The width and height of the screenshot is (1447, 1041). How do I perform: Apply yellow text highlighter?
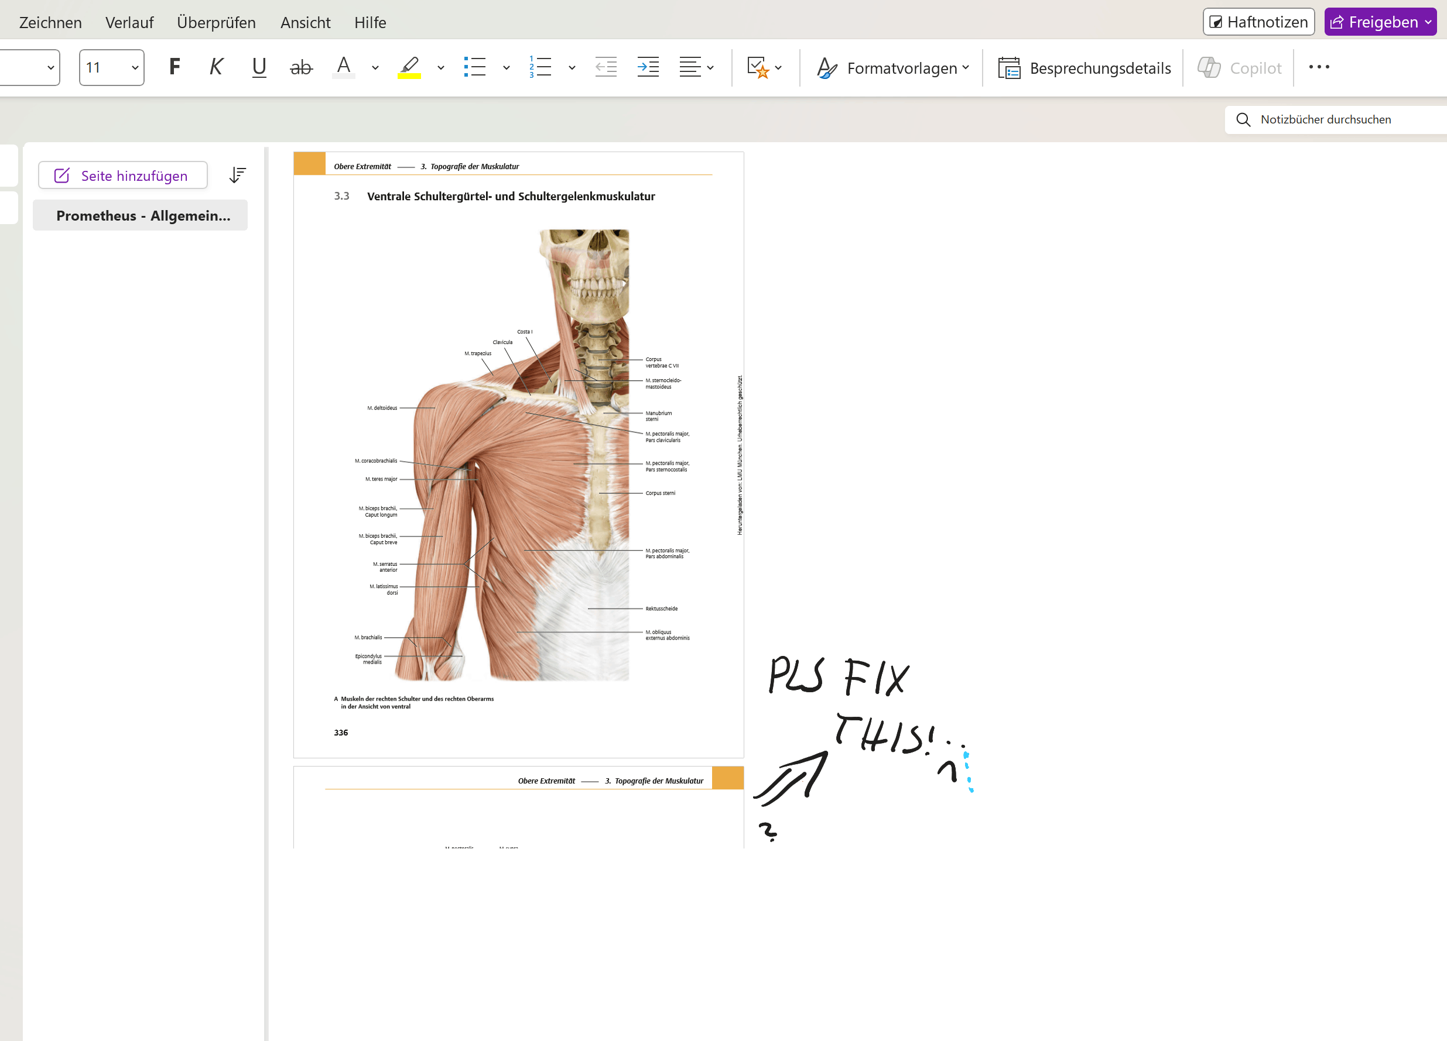pyautogui.click(x=409, y=67)
